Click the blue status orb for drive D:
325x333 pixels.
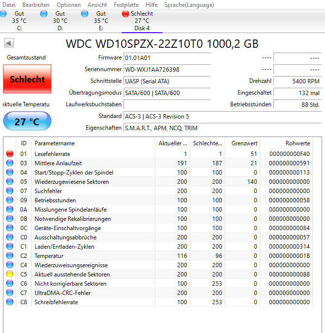point(44,14)
